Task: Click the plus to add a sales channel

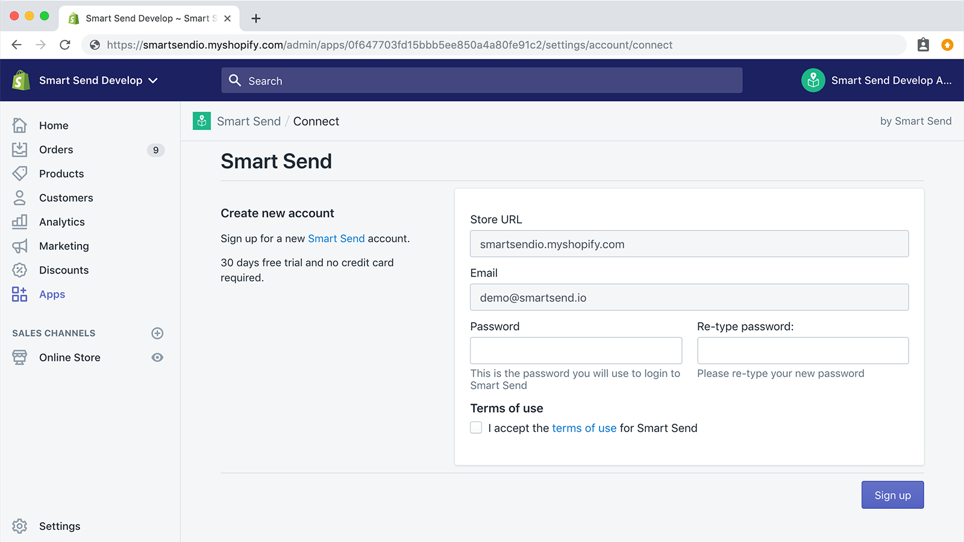Action: 157,333
